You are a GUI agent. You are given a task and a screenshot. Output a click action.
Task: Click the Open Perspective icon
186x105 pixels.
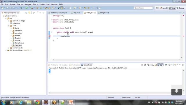click(x=157, y=8)
